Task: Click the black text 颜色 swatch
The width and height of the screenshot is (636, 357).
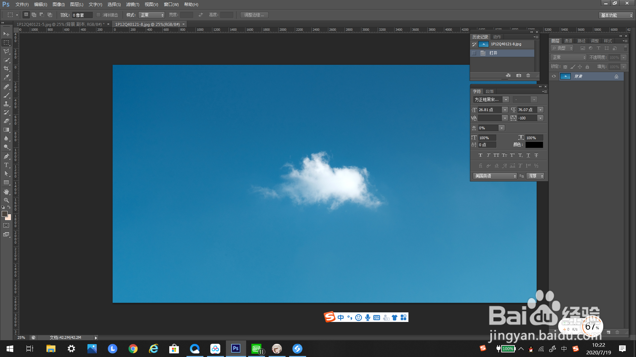Action: (x=534, y=145)
